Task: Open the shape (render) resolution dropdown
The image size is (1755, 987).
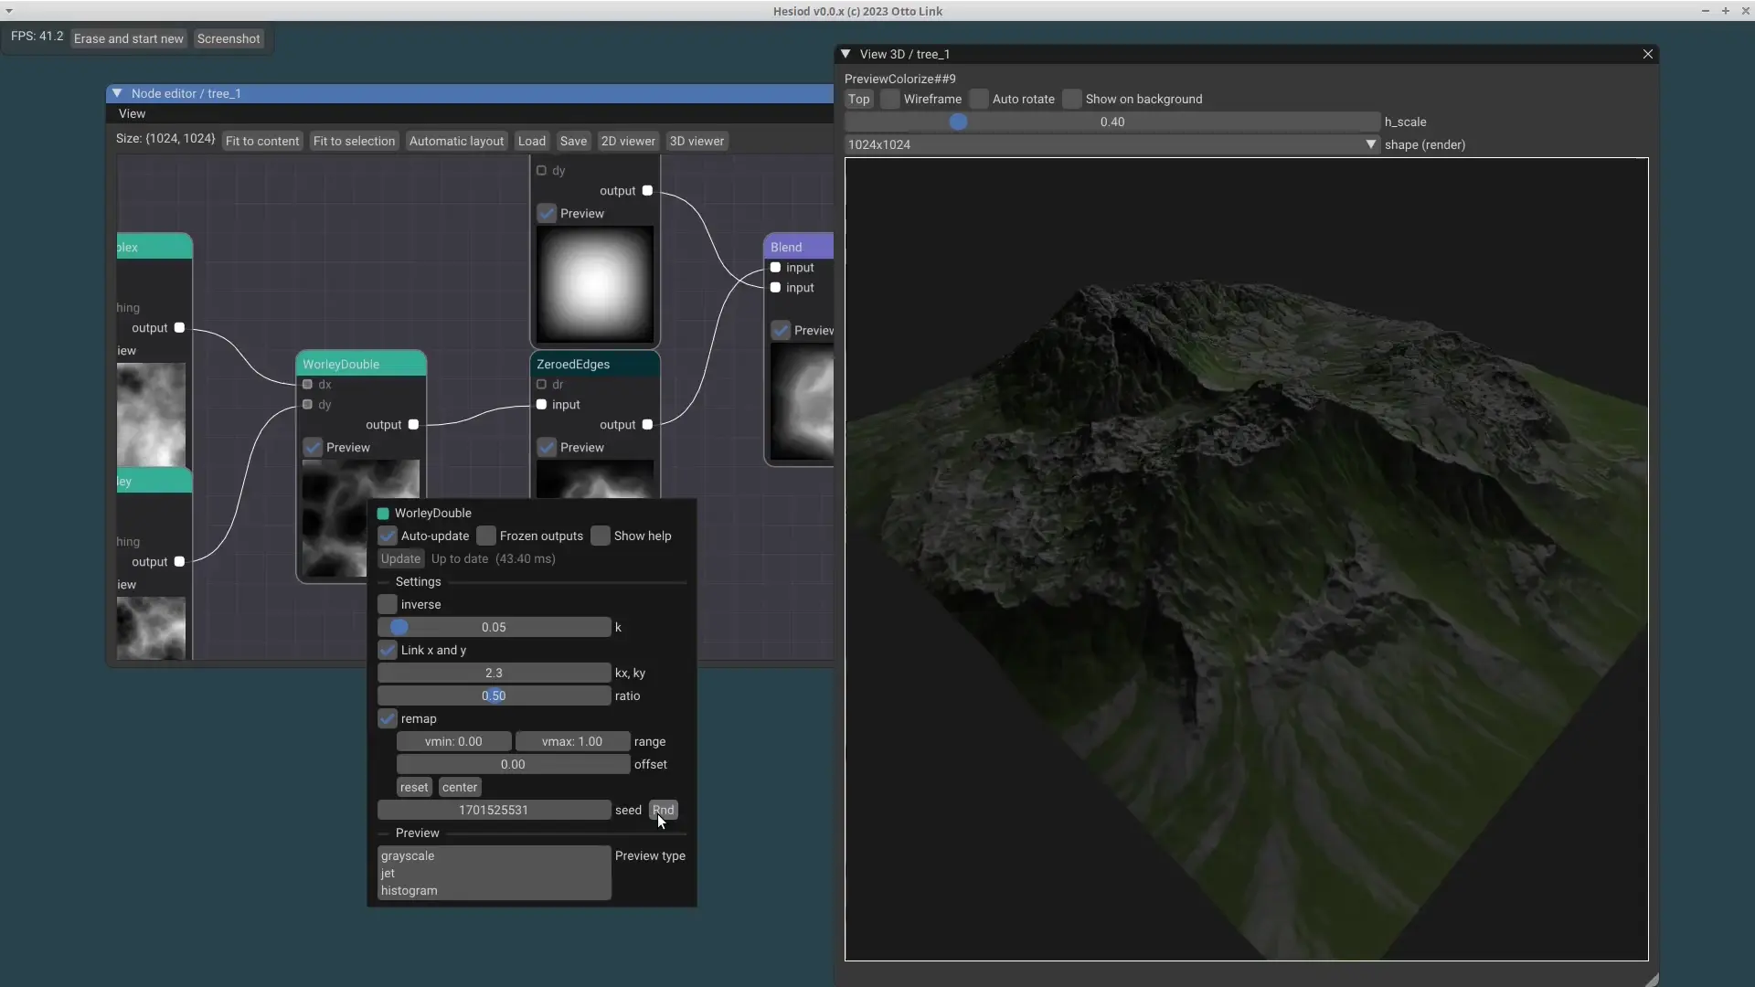Action: click(1370, 144)
